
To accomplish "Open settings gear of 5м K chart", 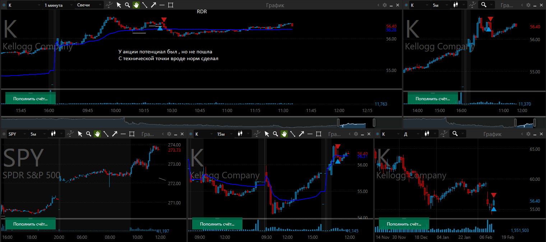I will pyautogui.click(x=528, y=5).
